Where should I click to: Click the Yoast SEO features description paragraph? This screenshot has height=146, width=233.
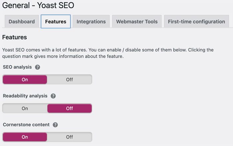click(x=108, y=53)
